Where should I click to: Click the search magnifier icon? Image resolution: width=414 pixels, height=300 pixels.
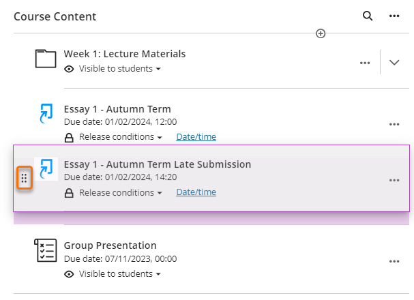tap(368, 16)
